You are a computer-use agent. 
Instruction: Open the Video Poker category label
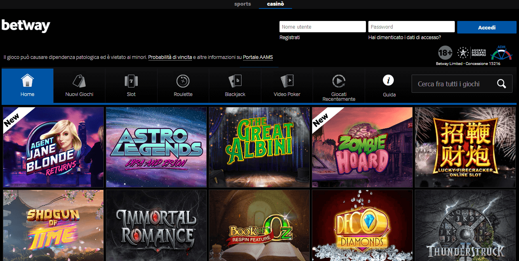pyautogui.click(x=287, y=94)
